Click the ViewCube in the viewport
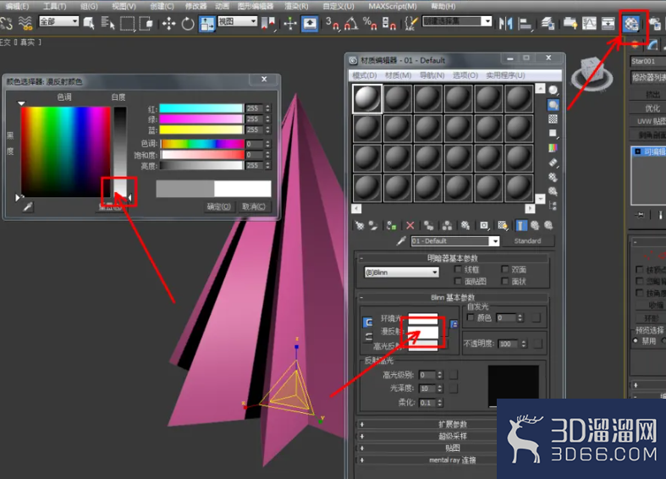The width and height of the screenshot is (666, 479). pos(592,74)
